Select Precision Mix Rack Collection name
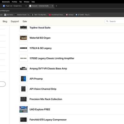Screen dimensions: 124x124 tap(46, 99)
